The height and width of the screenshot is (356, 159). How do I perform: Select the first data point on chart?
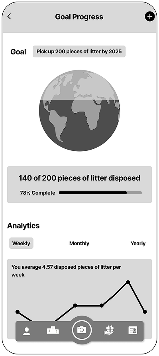pos(18,312)
